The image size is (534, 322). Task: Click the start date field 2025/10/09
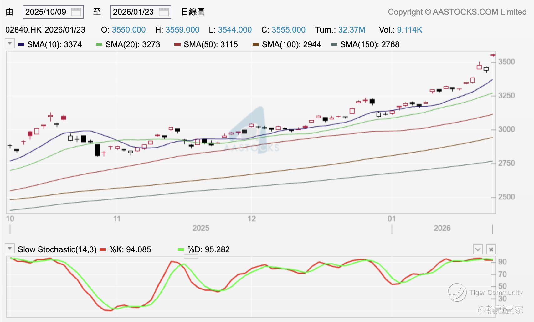pyautogui.click(x=46, y=12)
